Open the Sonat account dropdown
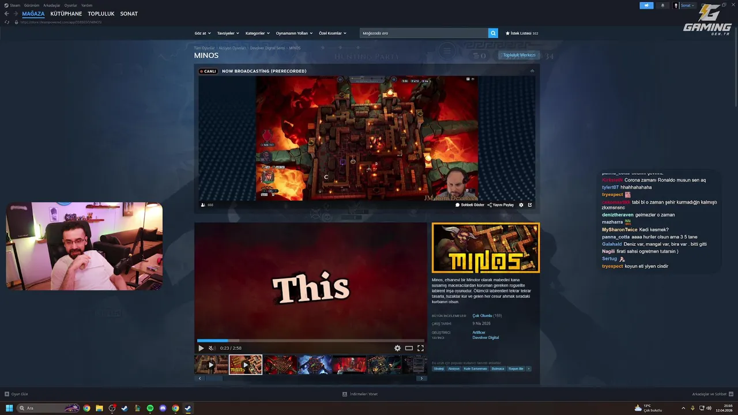 [684, 5]
